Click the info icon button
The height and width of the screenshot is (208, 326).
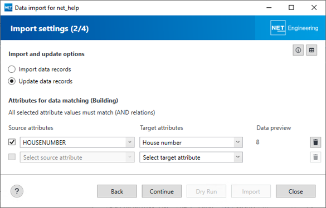tap(298, 50)
